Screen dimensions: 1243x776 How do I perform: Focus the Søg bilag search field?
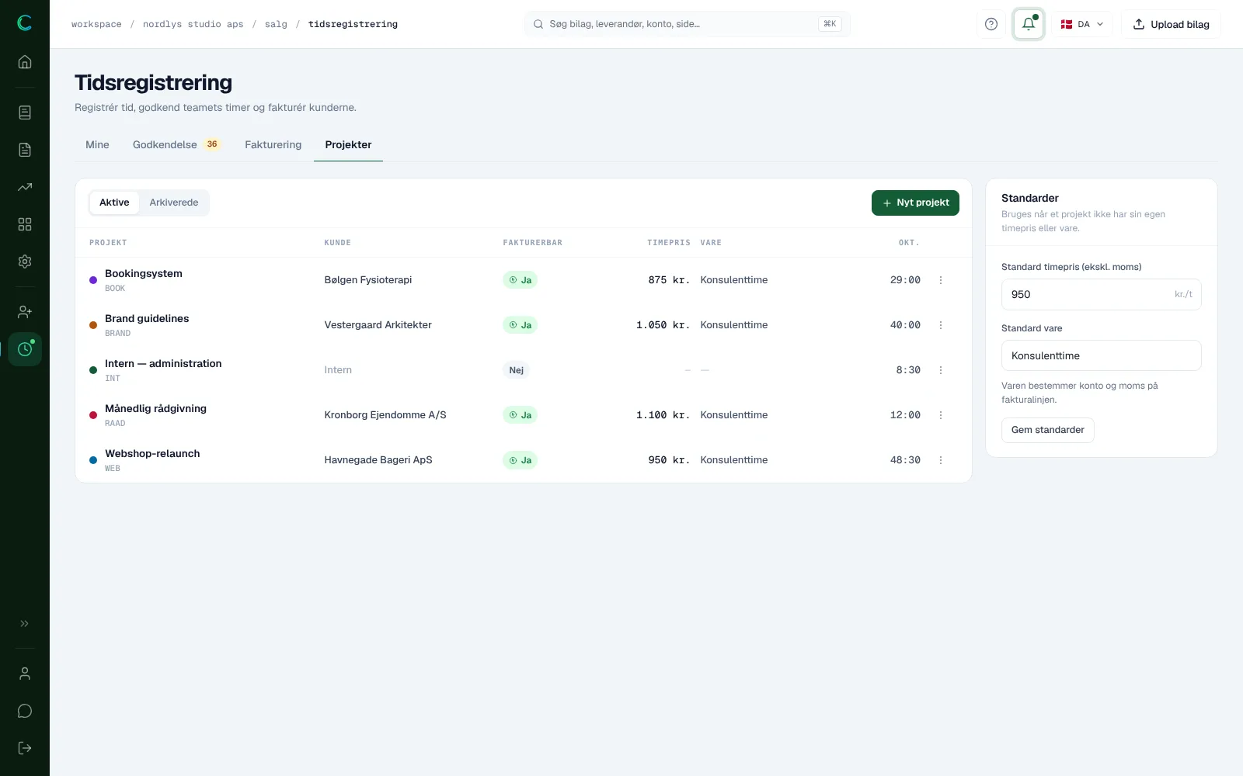tap(687, 24)
